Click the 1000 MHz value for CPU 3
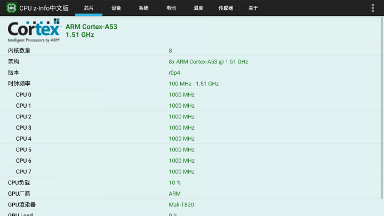This screenshot has height=216, width=384. tap(181, 128)
